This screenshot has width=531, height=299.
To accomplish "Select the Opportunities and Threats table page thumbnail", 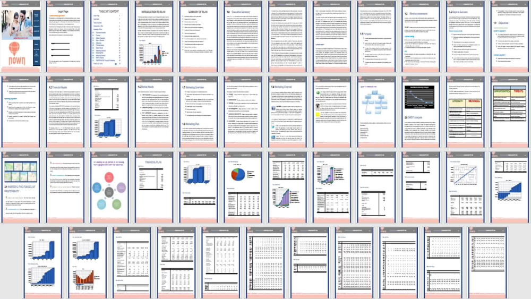I will point(510,112).
